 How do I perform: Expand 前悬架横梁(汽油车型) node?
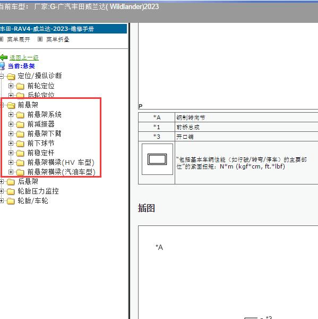(11, 172)
